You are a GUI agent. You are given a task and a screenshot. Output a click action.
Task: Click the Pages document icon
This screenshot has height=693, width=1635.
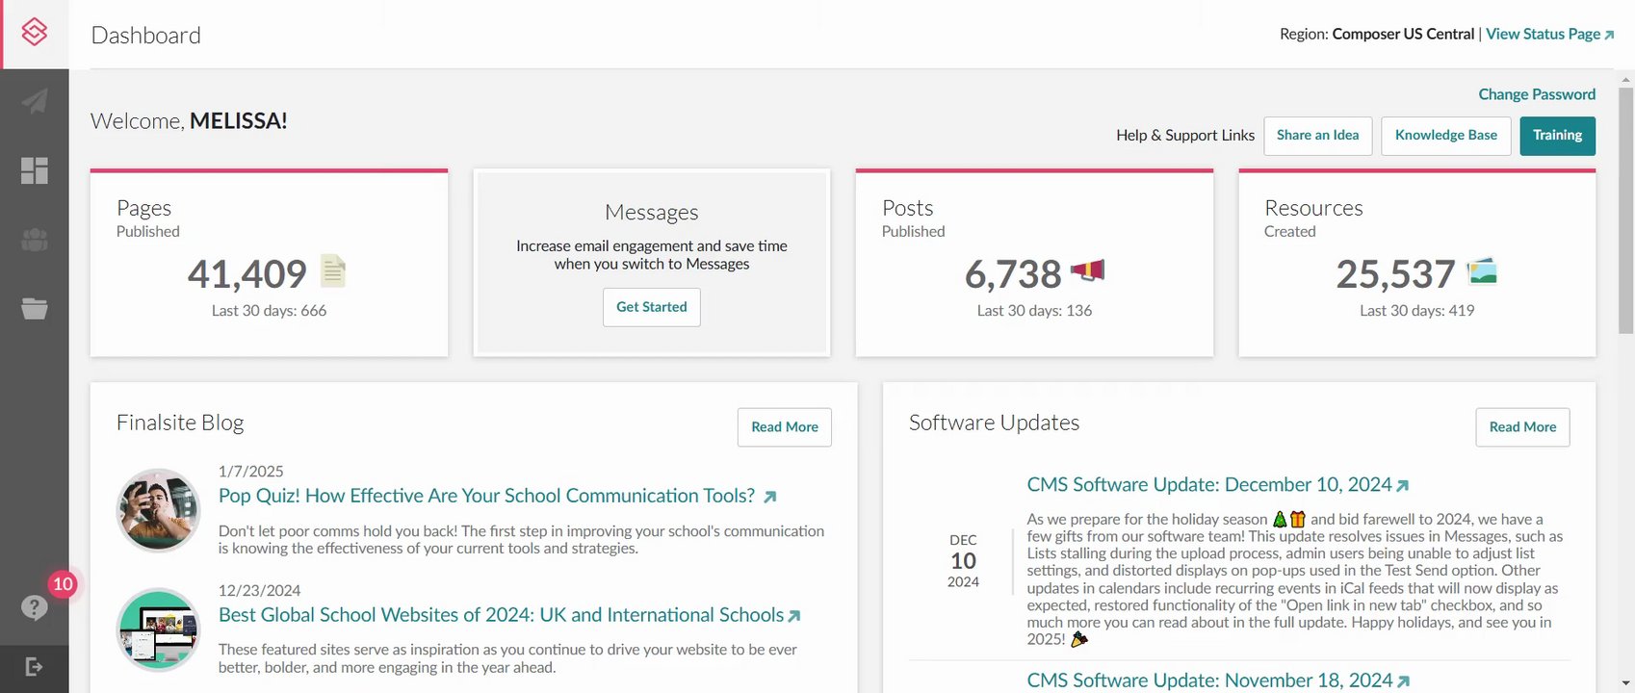coord(333,270)
